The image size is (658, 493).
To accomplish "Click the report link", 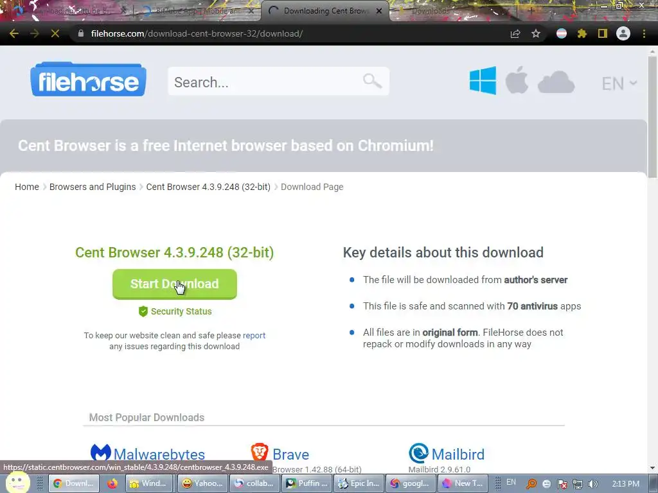I will click(x=254, y=335).
